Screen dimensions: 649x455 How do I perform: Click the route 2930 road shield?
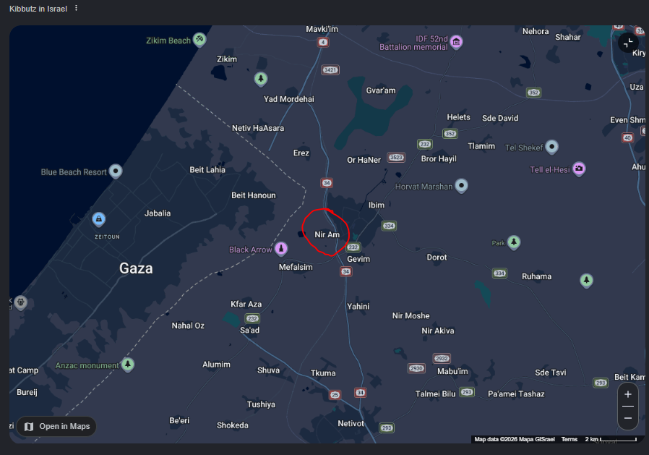point(416,368)
